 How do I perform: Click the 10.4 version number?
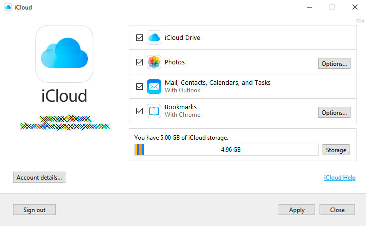[x=360, y=21]
